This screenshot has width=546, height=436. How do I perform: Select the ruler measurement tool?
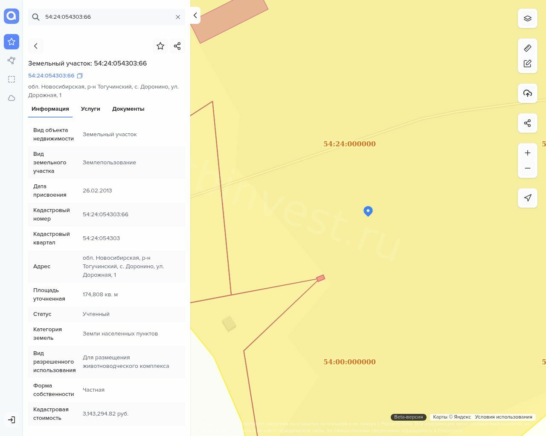pyautogui.click(x=527, y=48)
